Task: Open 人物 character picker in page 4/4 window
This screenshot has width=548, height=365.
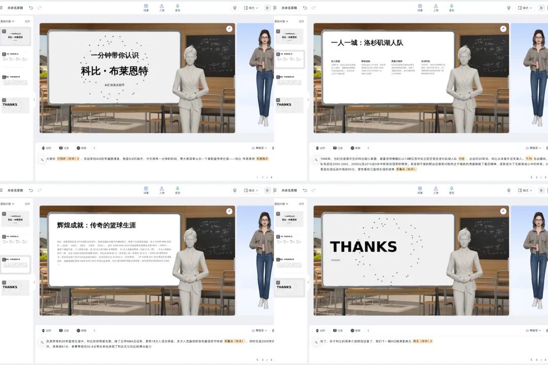Action: 436,191
